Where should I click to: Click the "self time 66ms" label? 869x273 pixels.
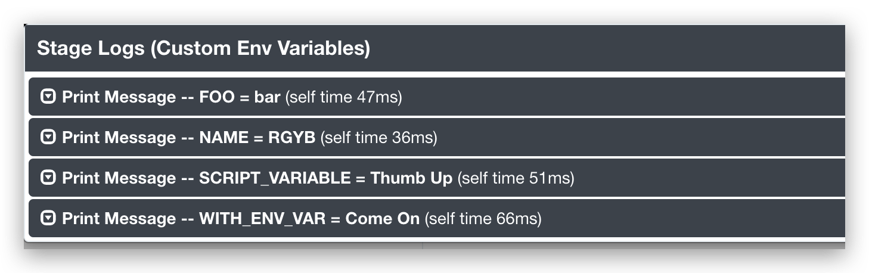483,219
